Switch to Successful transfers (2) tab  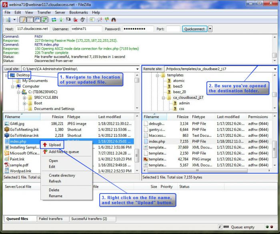coord(92,219)
